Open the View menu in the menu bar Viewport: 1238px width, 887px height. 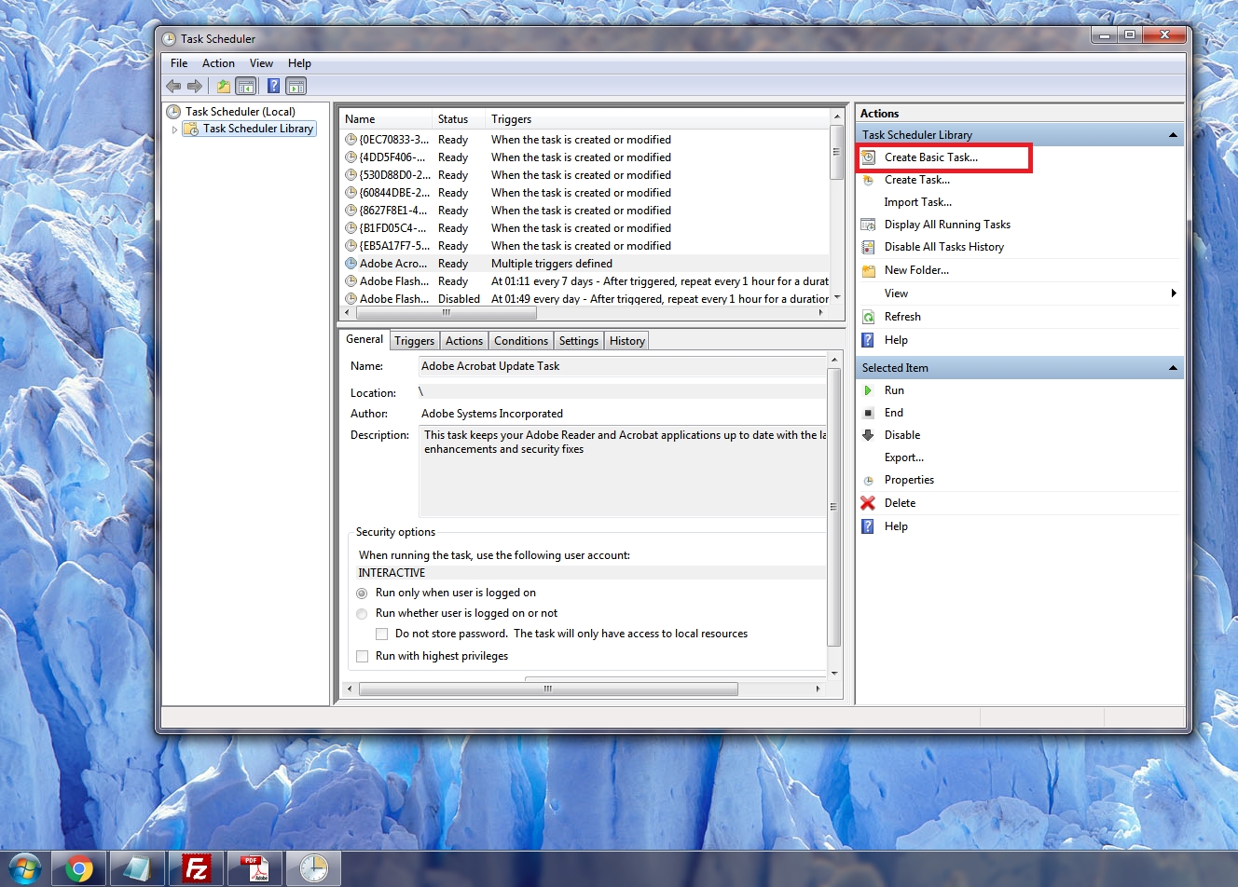point(261,63)
